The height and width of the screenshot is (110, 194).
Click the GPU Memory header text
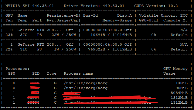[x=175, y=69]
